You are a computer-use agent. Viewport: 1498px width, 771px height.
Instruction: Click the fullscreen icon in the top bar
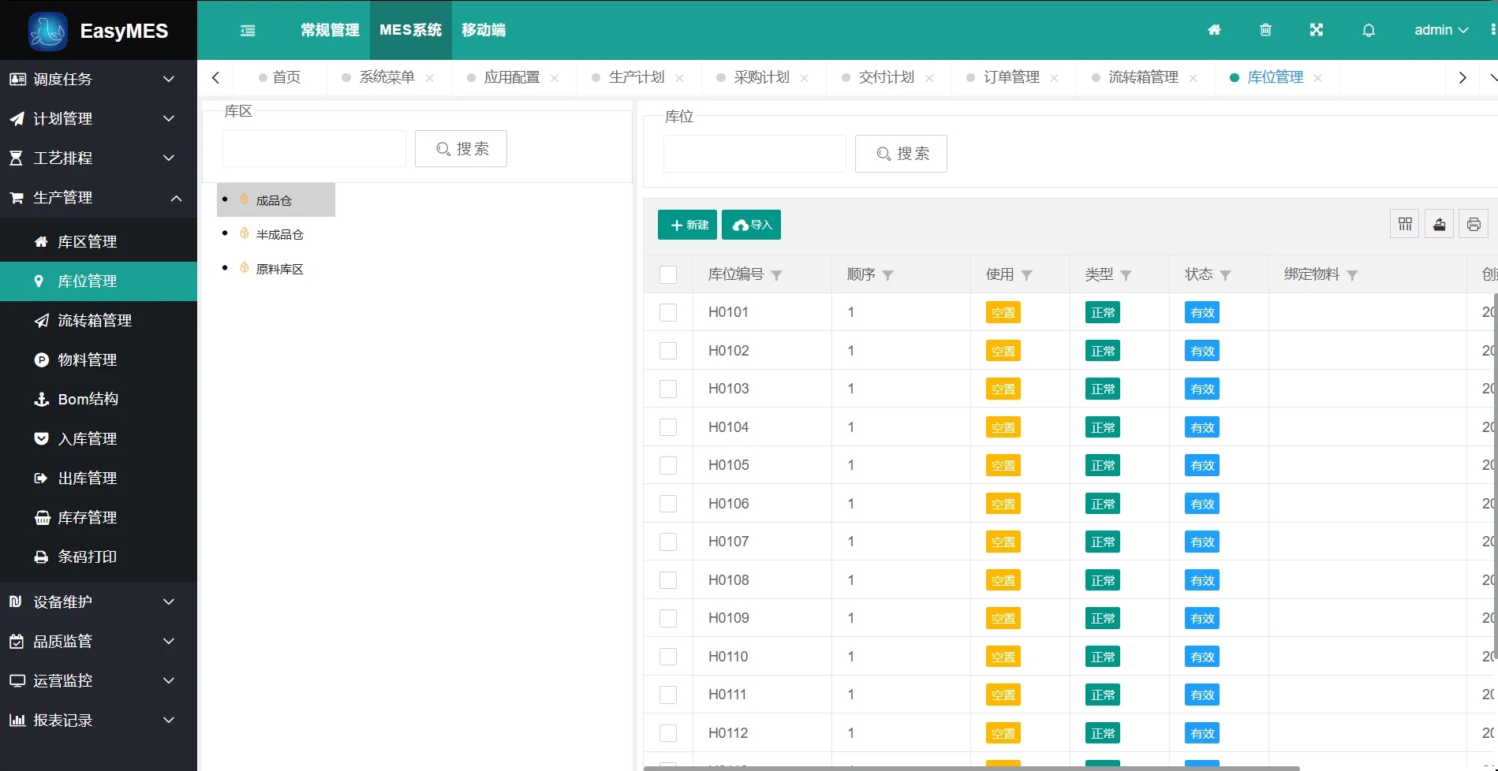click(1317, 29)
